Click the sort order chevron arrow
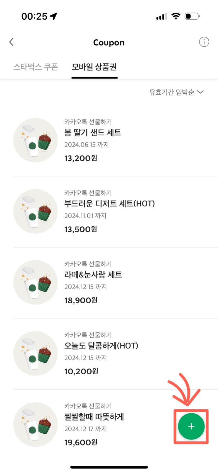This screenshot has width=218, height=473. (x=200, y=92)
